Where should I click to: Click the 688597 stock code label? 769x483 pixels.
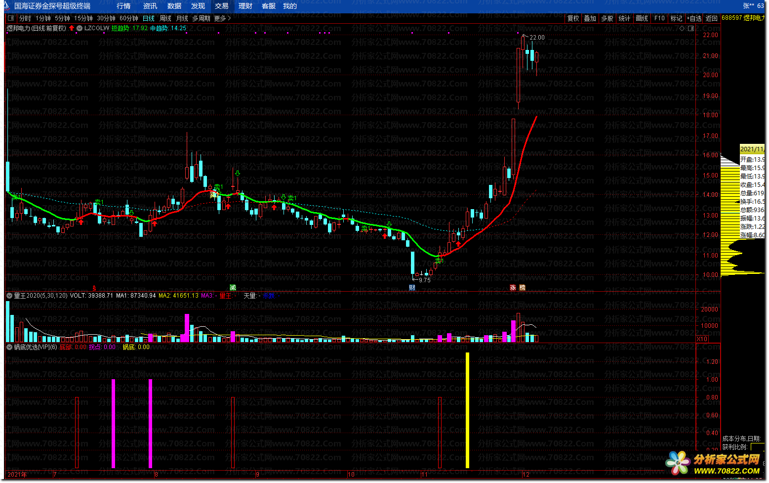[732, 18]
